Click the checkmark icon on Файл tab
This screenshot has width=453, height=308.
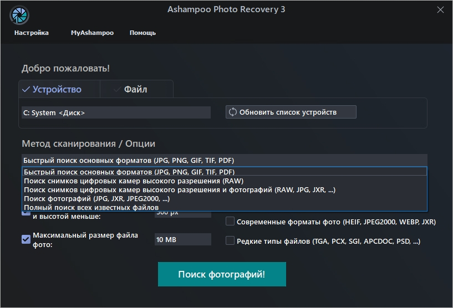[x=116, y=89]
